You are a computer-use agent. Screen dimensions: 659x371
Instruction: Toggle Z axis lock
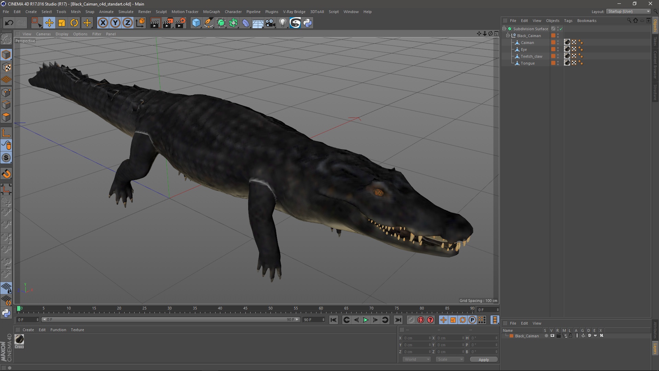point(128,23)
